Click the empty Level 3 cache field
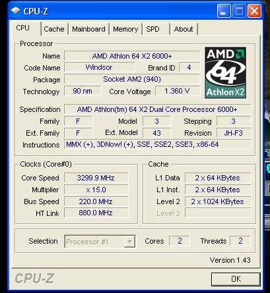 click(218, 213)
